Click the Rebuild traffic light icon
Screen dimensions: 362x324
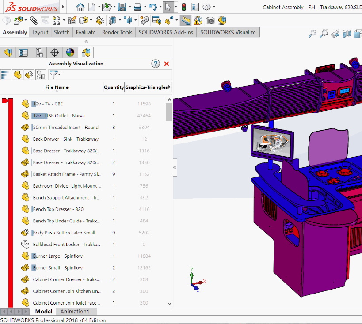click(x=183, y=7)
